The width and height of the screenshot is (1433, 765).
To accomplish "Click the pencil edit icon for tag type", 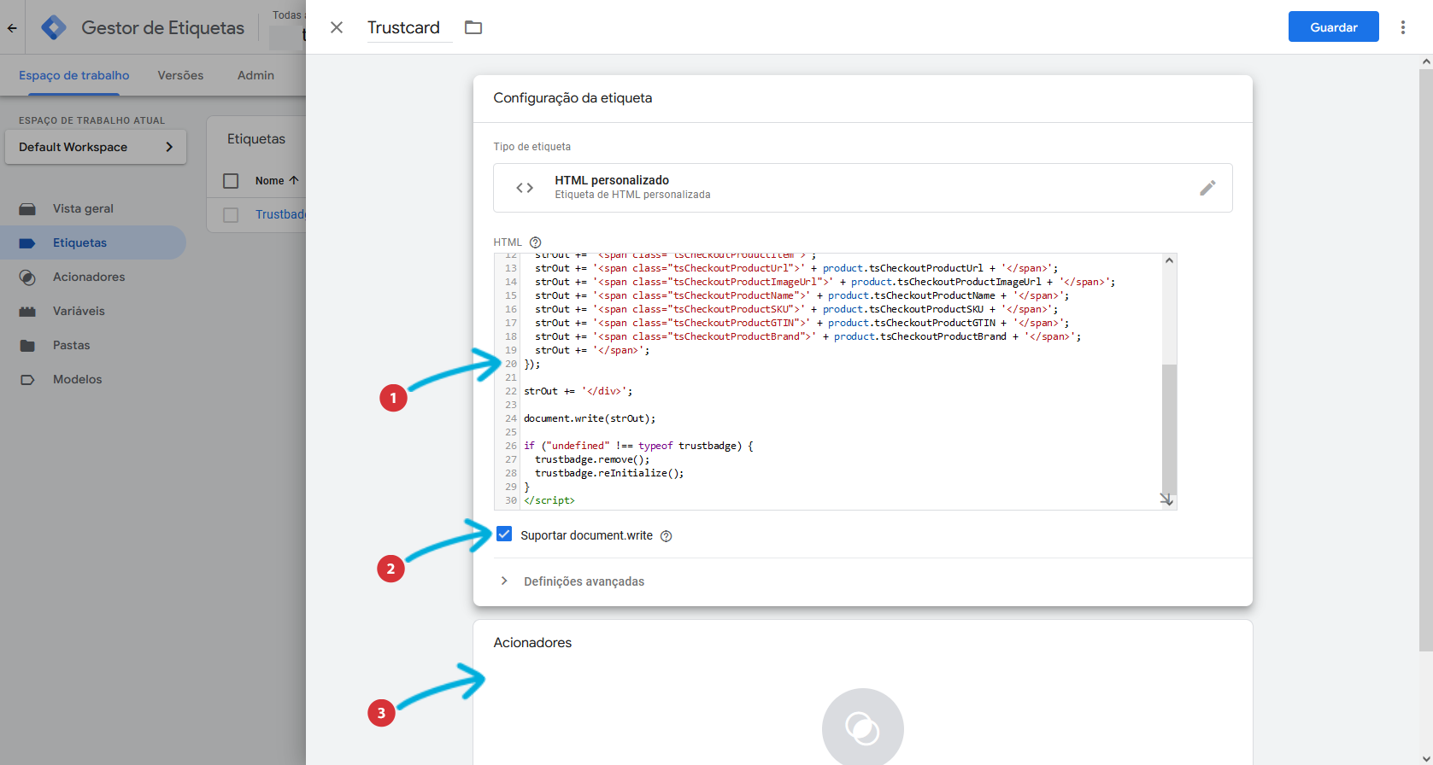I will [x=1207, y=188].
